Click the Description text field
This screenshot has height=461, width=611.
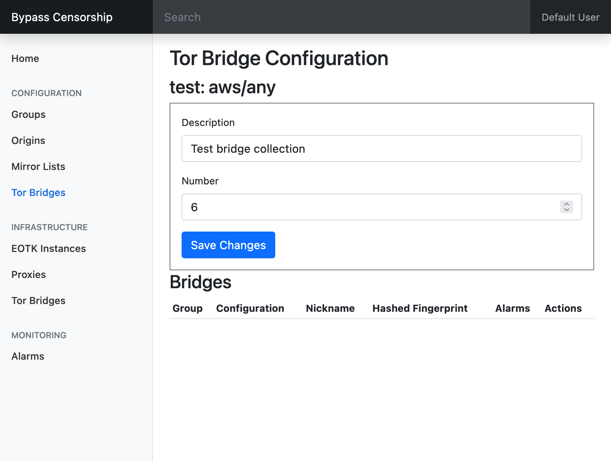pos(382,149)
